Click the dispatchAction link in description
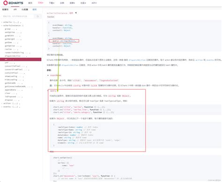This screenshot has height=182, width=222. tap(137, 60)
